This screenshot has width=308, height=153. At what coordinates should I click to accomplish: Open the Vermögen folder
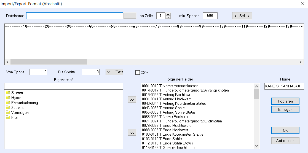click(20, 113)
